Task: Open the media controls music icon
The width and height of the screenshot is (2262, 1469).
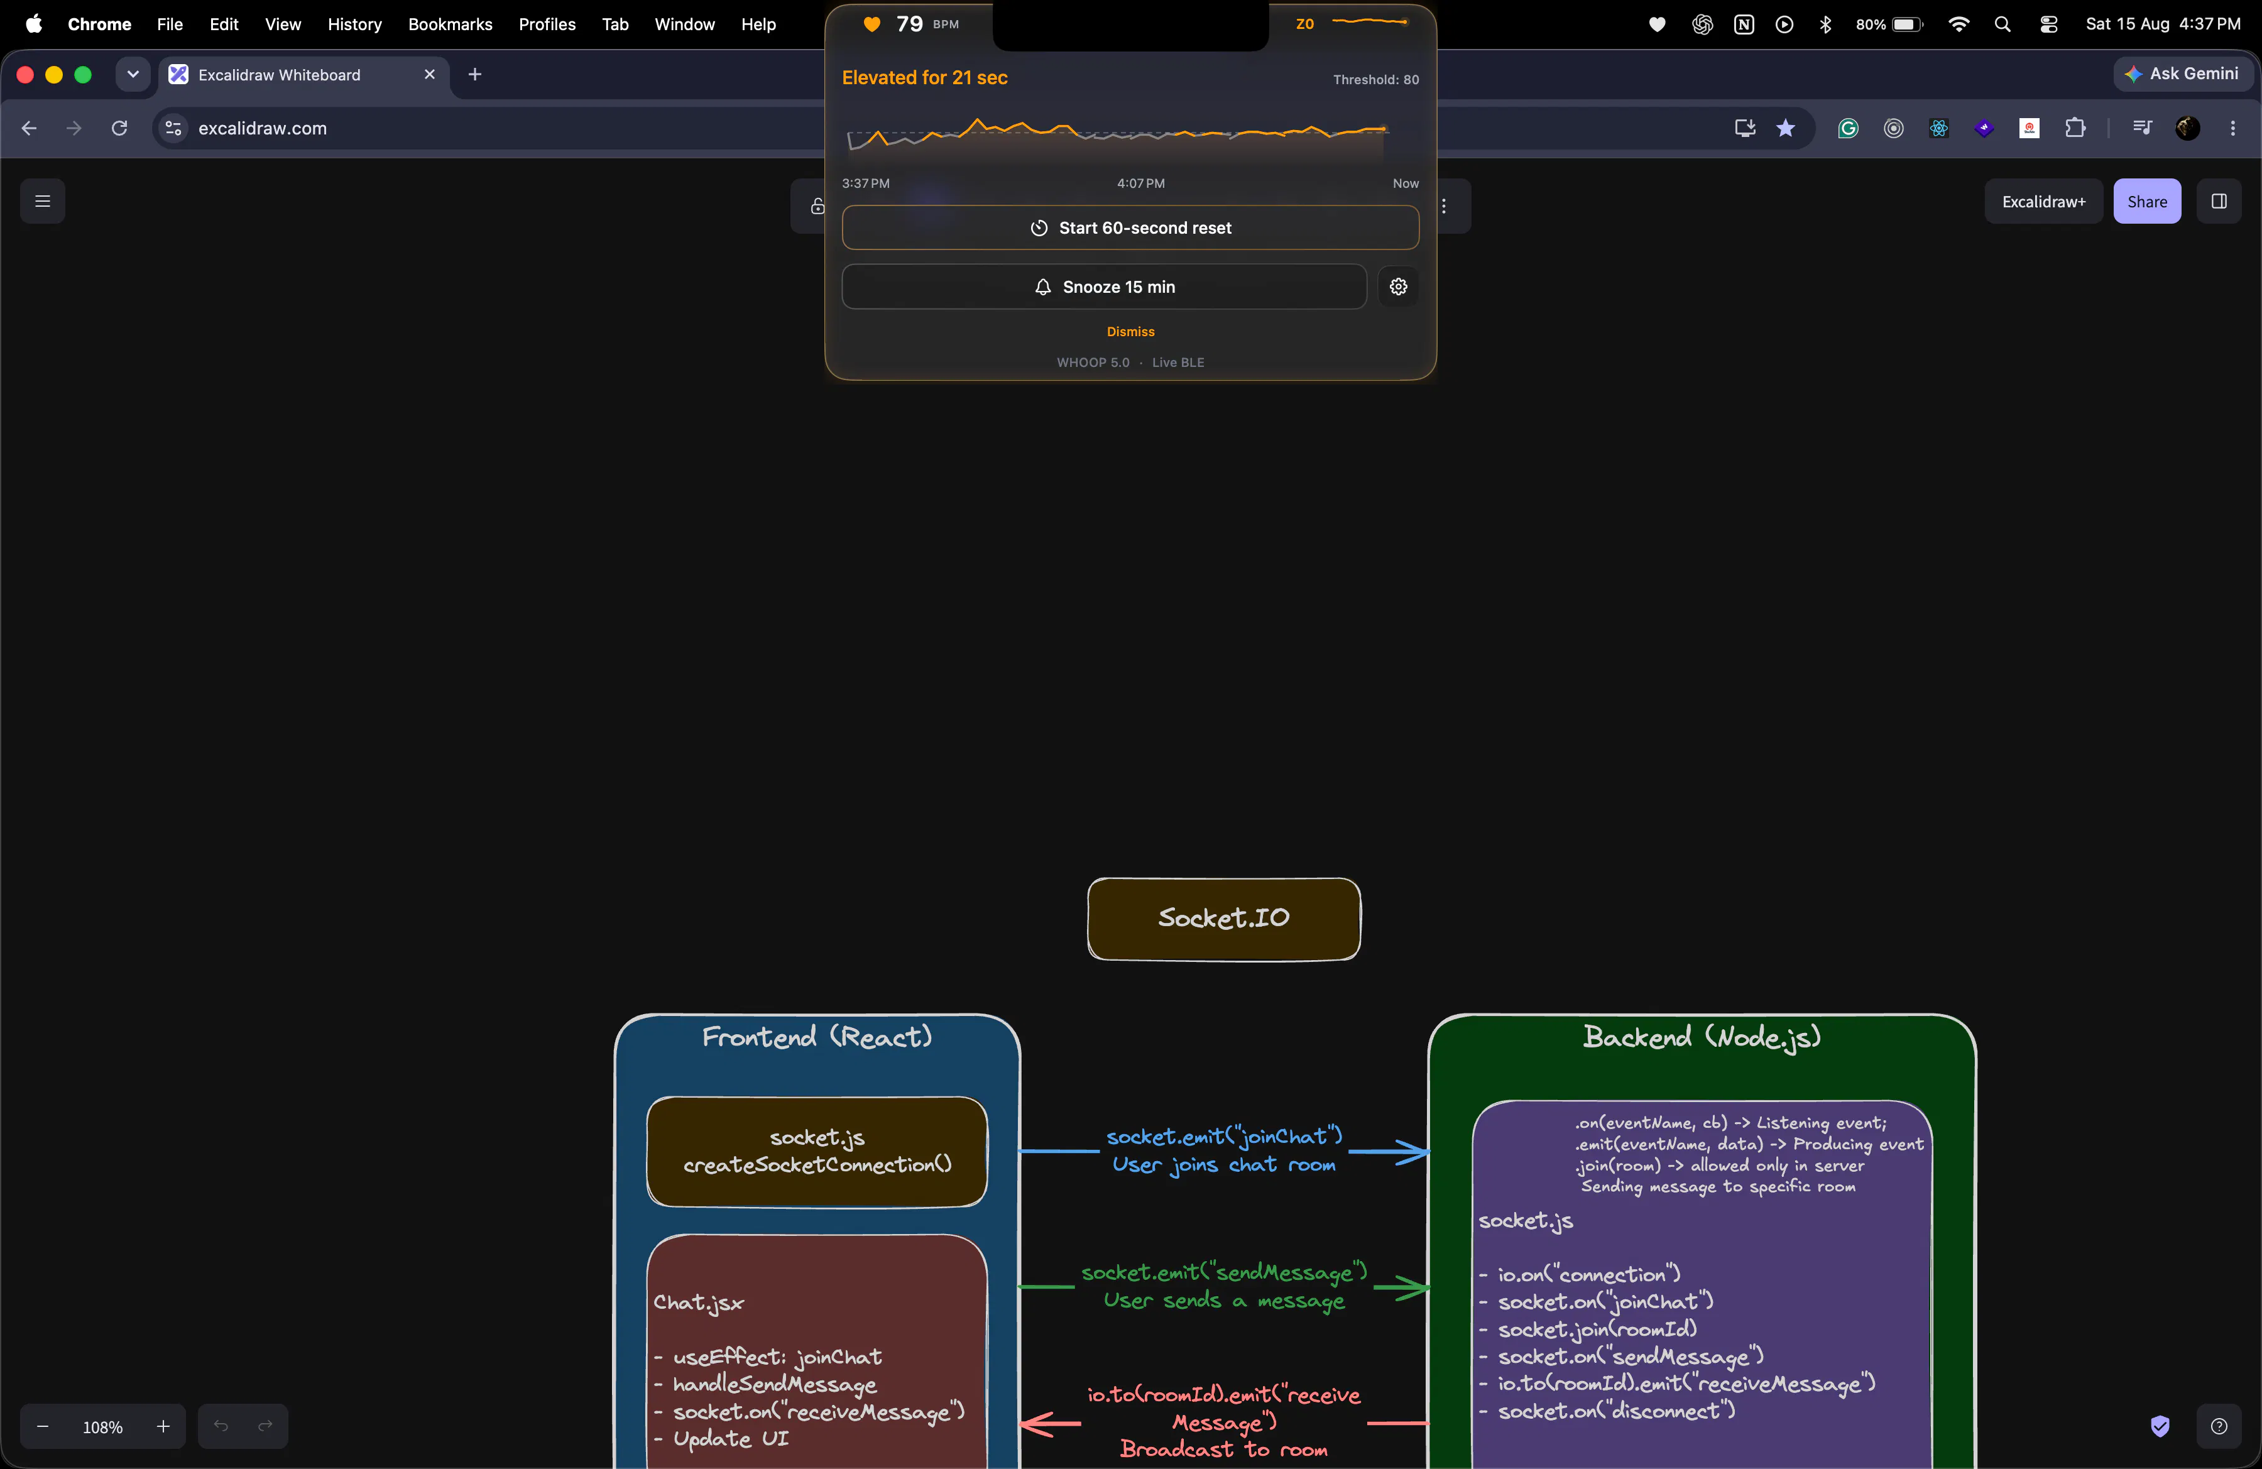Action: click(2142, 128)
